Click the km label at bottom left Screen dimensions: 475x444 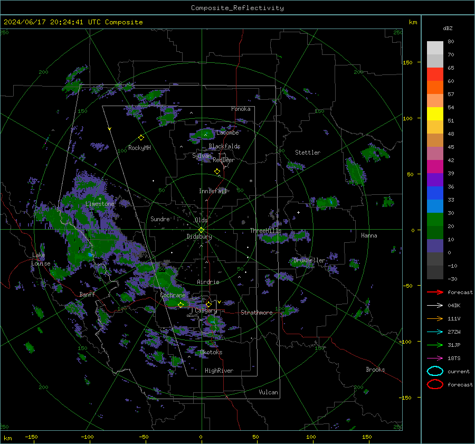click(7, 438)
